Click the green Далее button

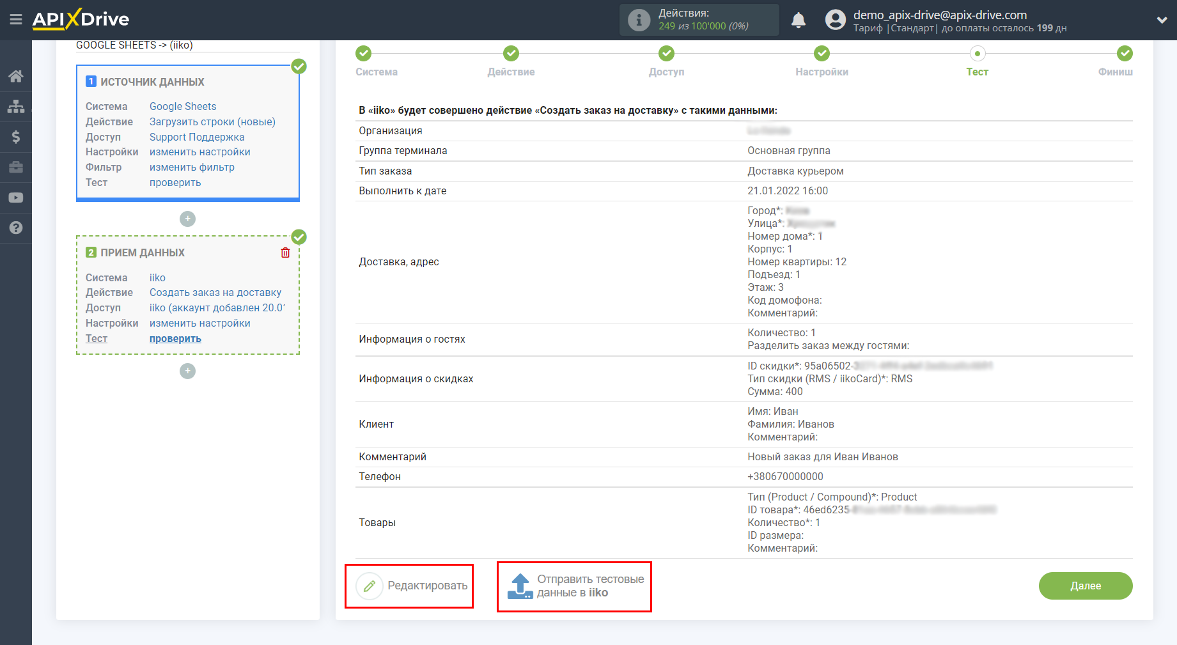[1086, 586]
